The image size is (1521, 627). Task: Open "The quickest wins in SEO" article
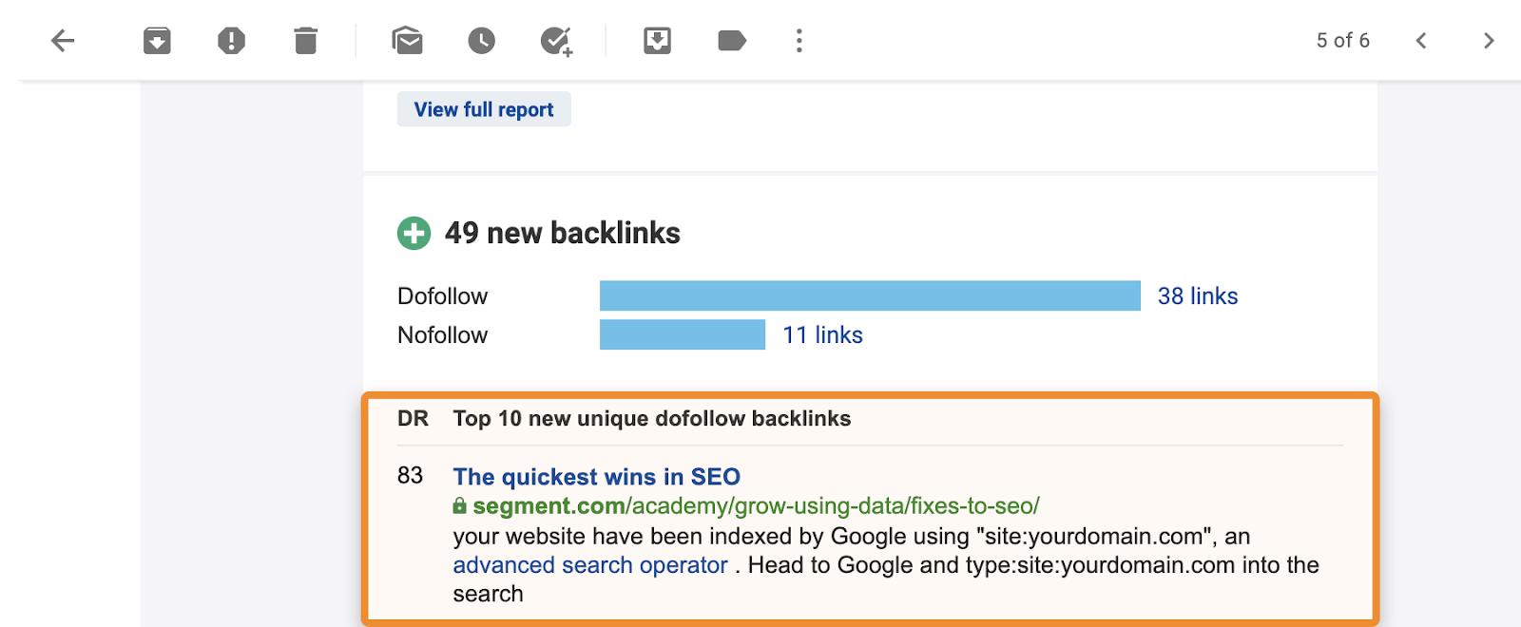pos(596,477)
